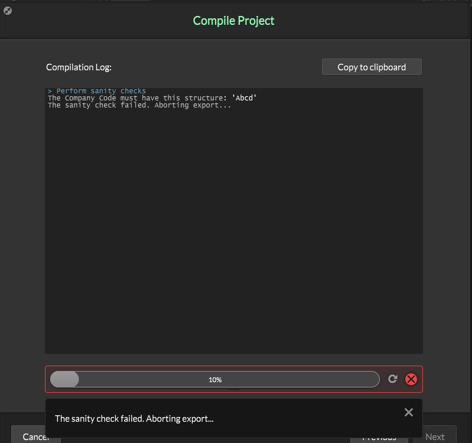Click the Compile Project title
Screen dimensions: 472x443
pos(233,21)
